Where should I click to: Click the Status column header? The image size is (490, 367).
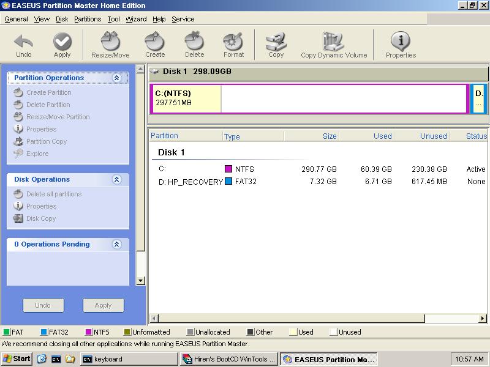469,136
